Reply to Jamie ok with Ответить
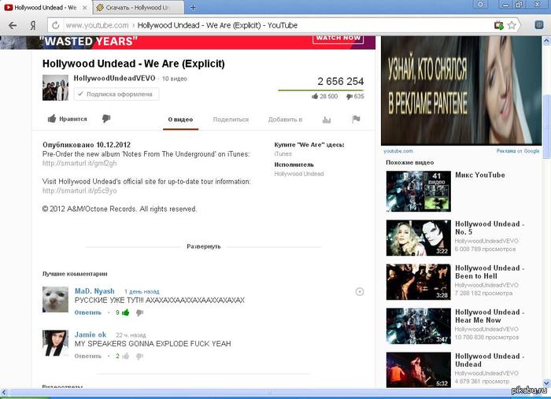This screenshot has width=551, height=399. (88, 357)
